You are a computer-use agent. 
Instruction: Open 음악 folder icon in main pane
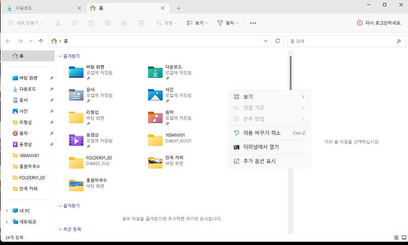coord(155,117)
